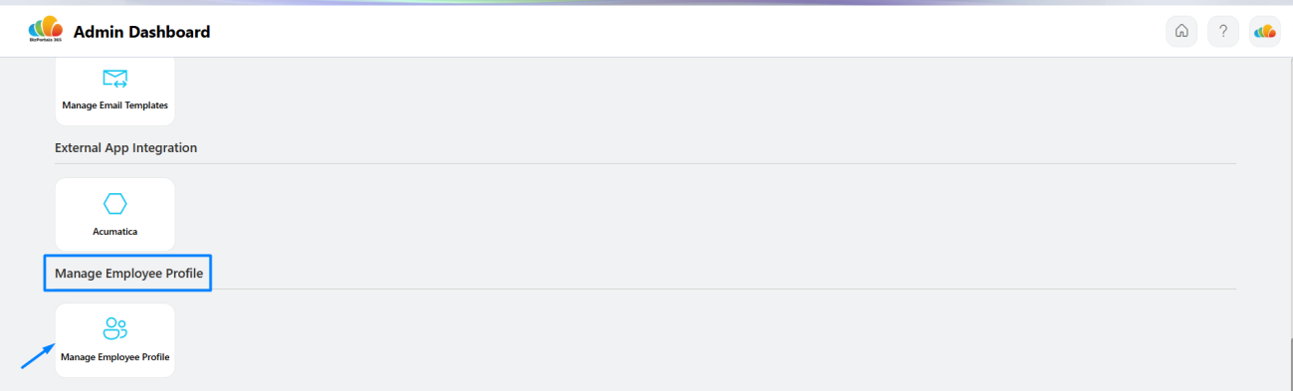Click the people icon for employee profiles
The height and width of the screenshot is (391, 1293).
point(115,329)
